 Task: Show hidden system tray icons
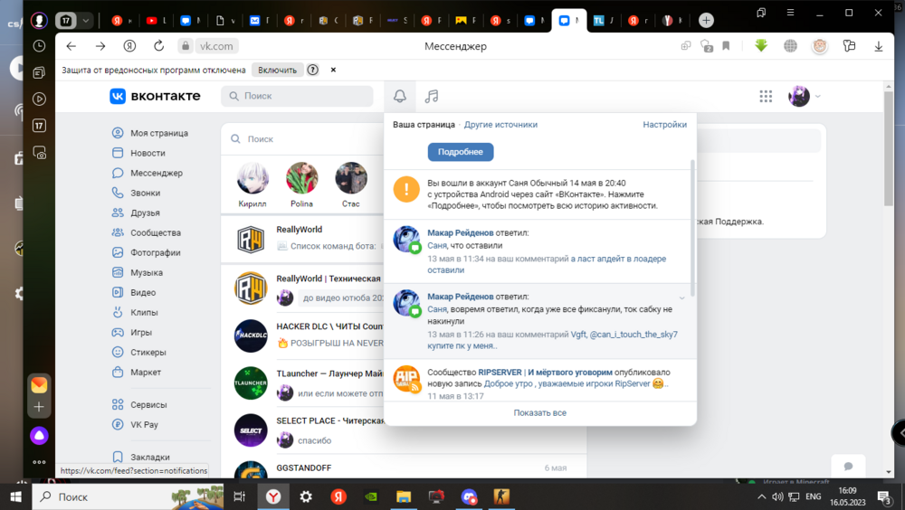point(761,496)
